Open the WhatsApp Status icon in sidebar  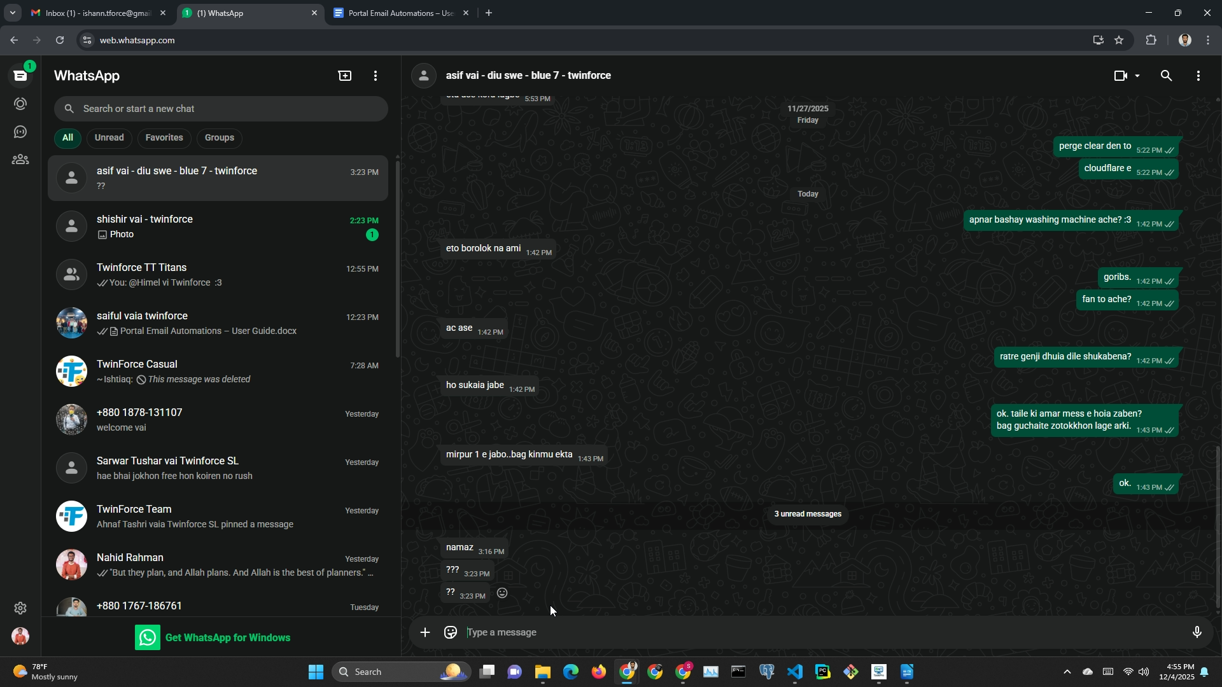pos(20,104)
